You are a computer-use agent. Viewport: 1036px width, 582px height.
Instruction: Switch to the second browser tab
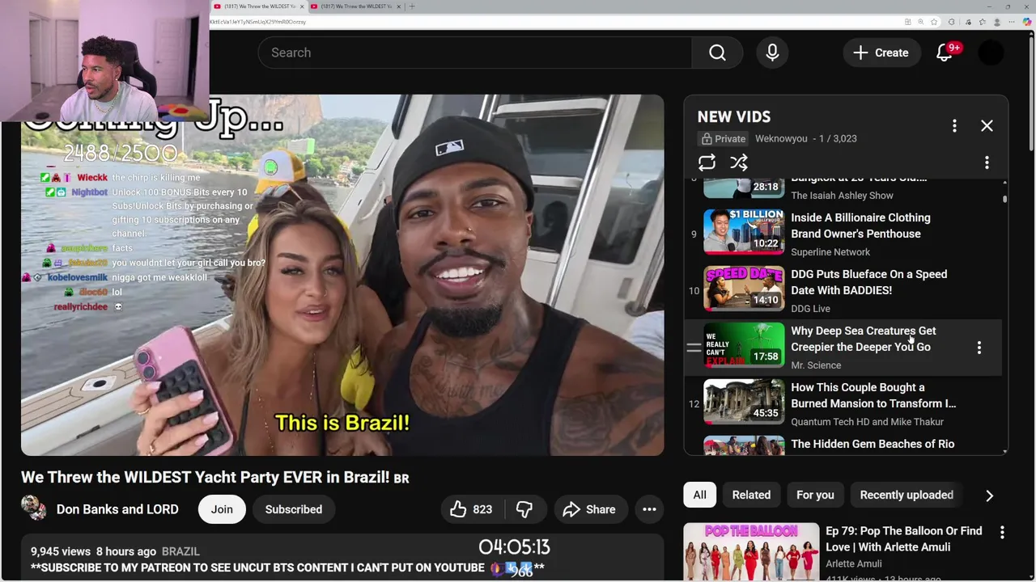(356, 6)
